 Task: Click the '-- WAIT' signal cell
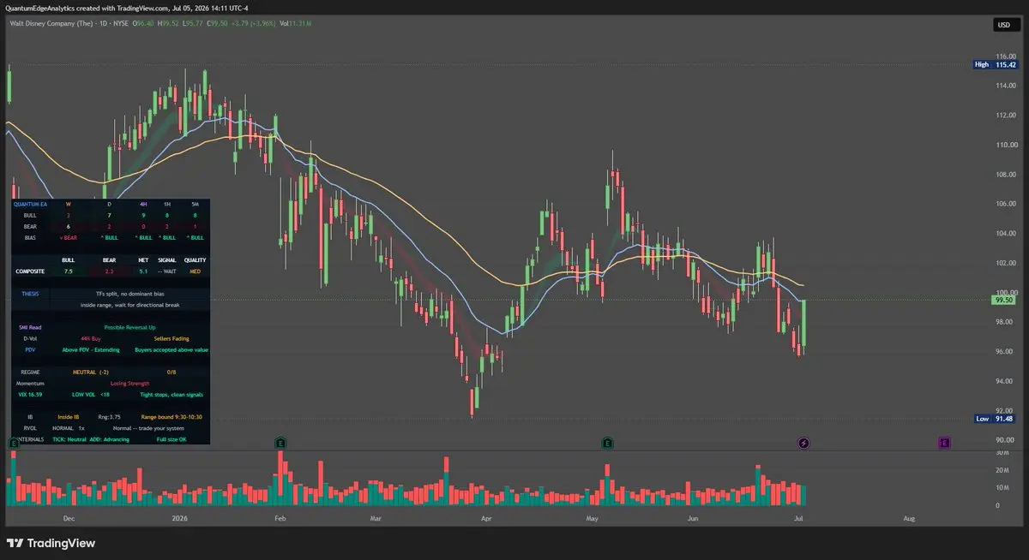coord(167,271)
